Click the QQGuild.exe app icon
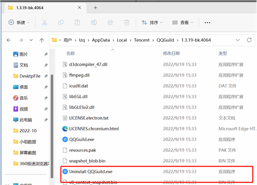The height and width of the screenshot is (185, 257). click(65, 140)
